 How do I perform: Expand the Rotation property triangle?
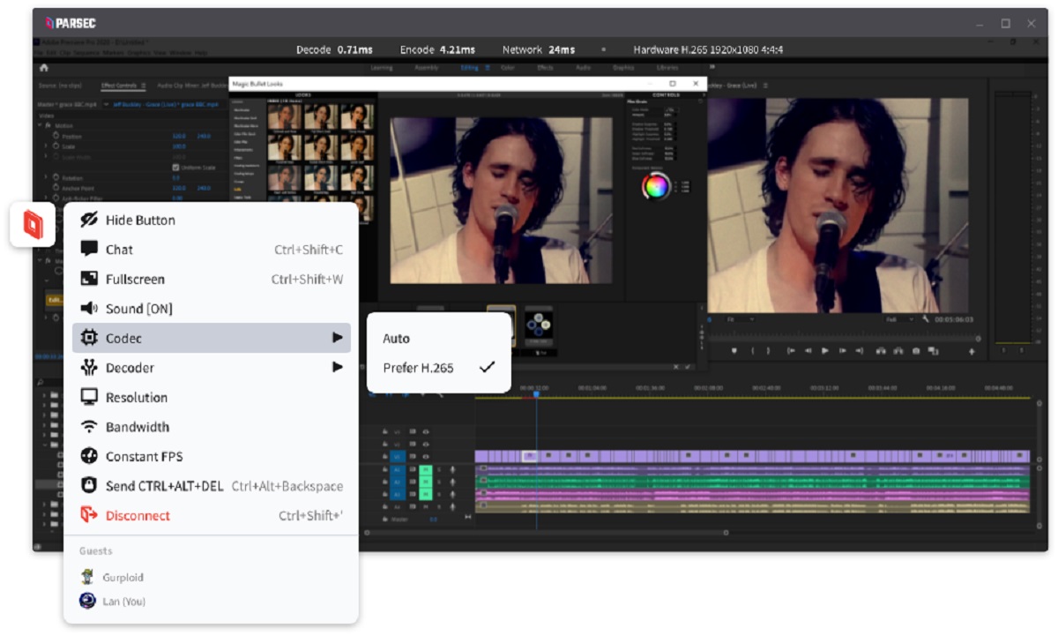(x=46, y=176)
